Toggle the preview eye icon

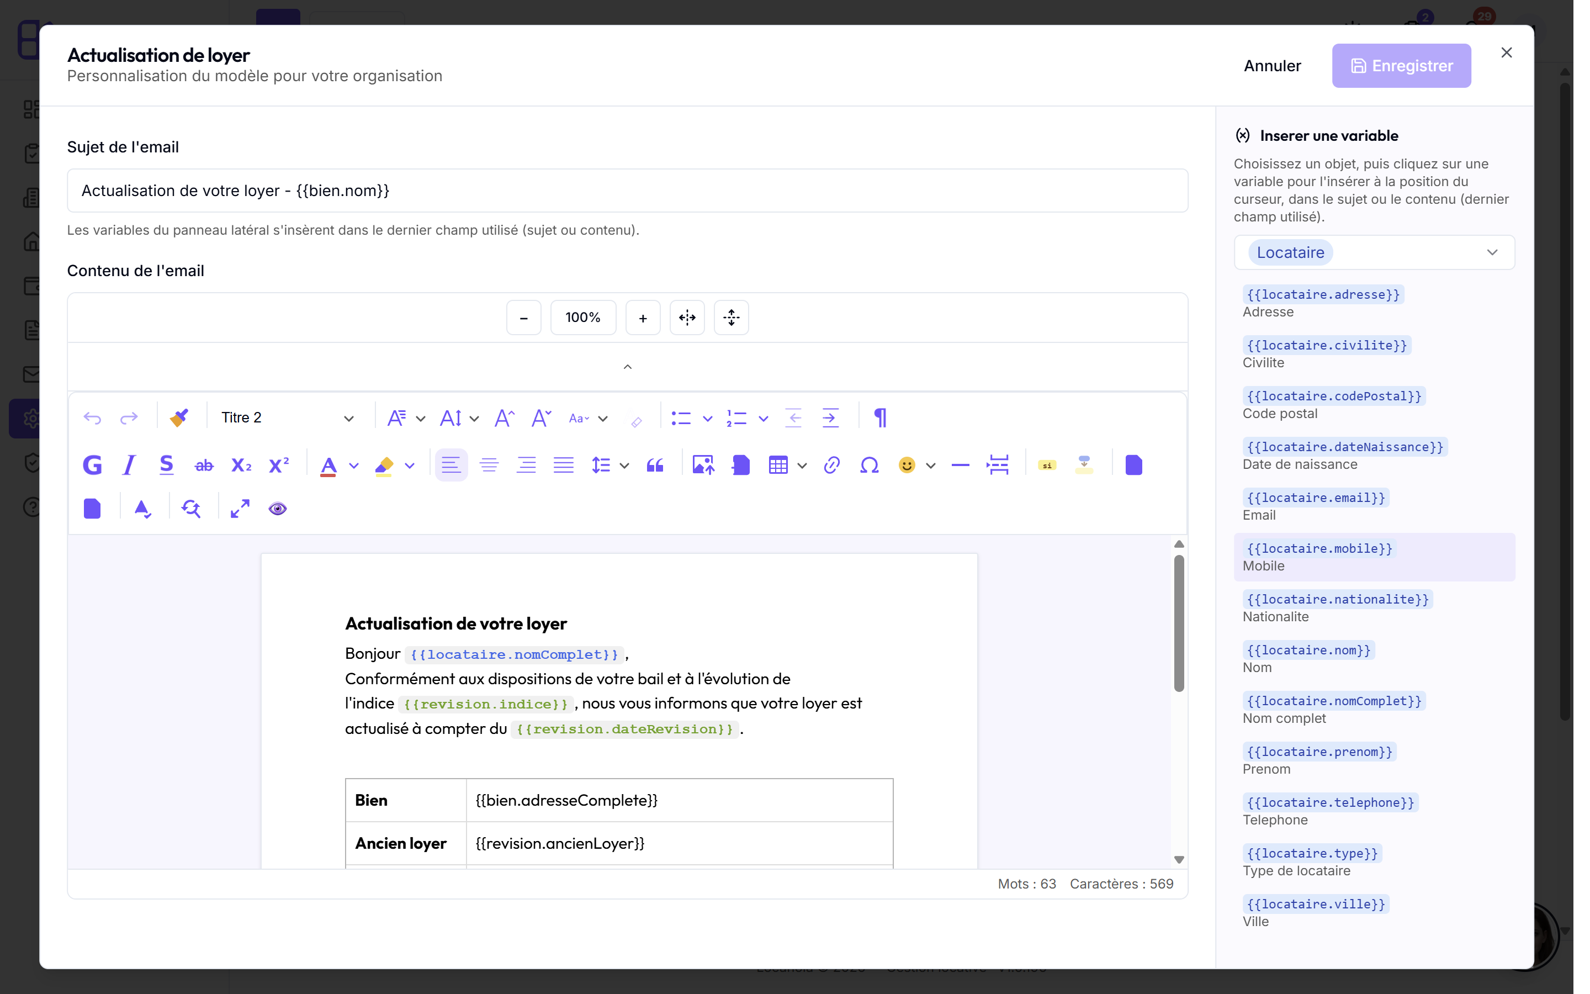click(278, 509)
